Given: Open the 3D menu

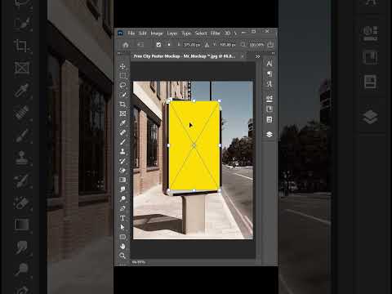Looking at the screenshot, I should pyautogui.click(x=227, y=33).
